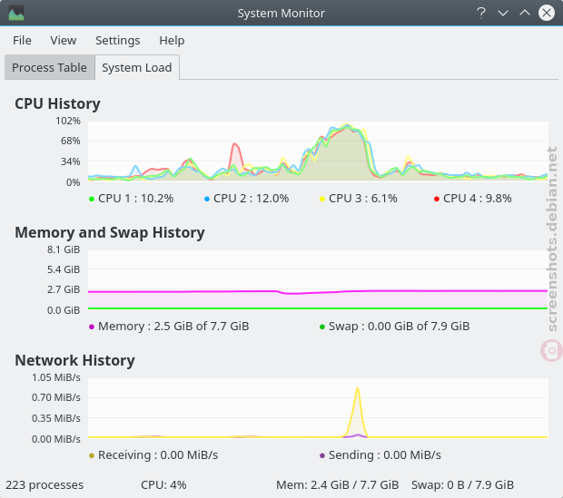Image resolution: width=563 pixels, height=498 pixels.
Task: Click the green CPU 1 legend dot
Action: [92, 199]
